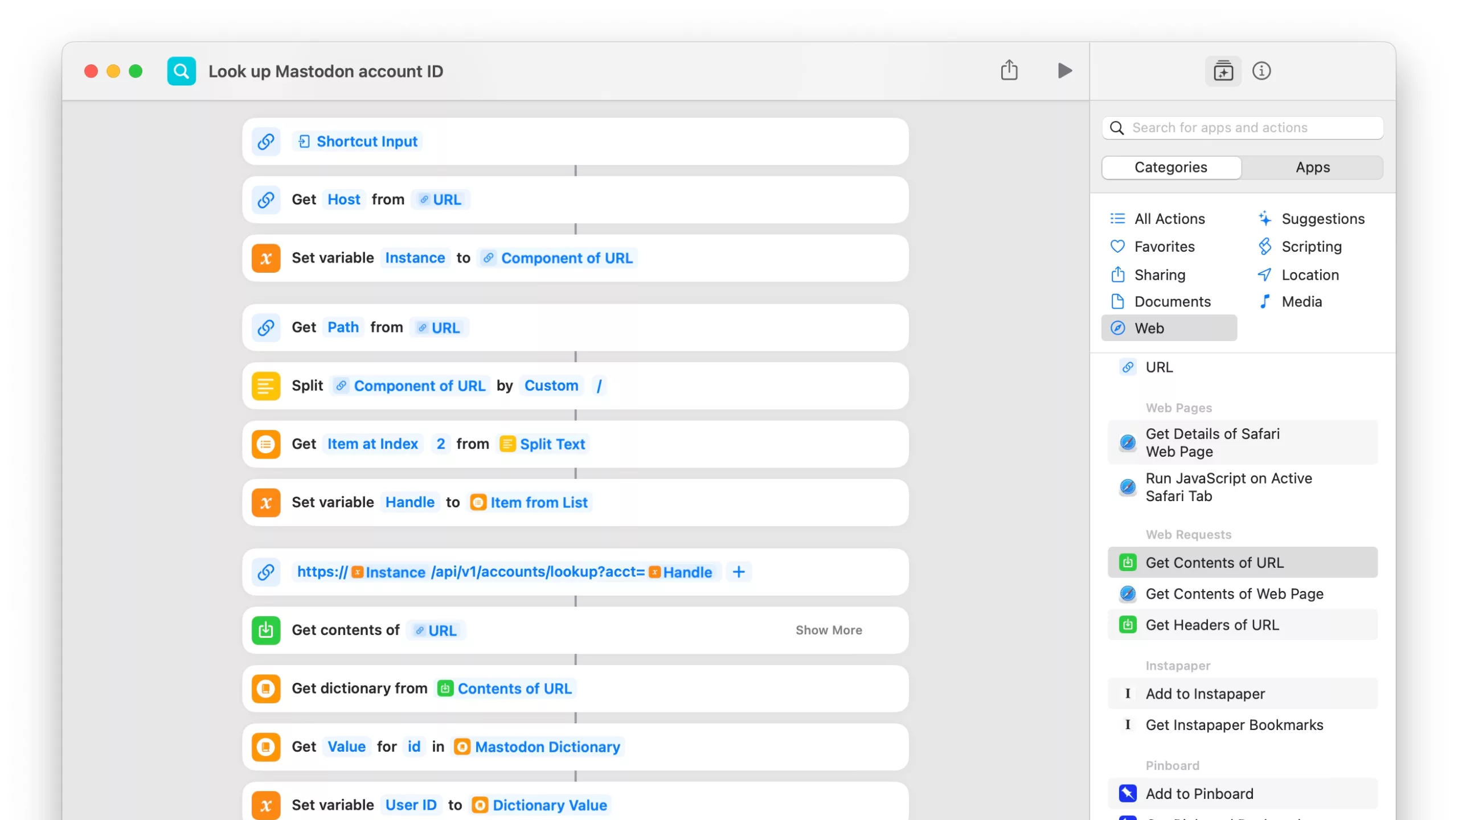Click the Shortcut Input variable token

pyautogui.click(x=358, y=141)
